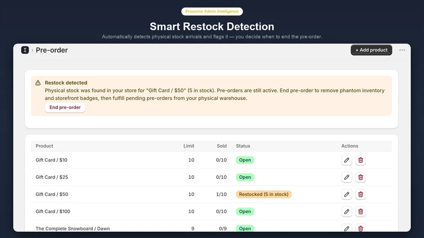Delete the Gift Card / $25 pre-order
Viewport: 424px width, 238px height.
[360, 177]
